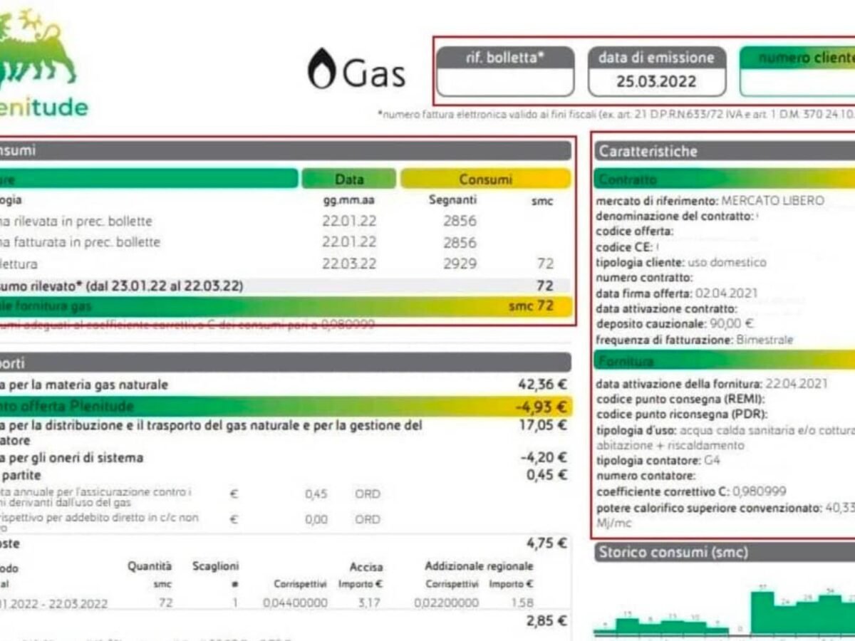Viewport: 855px width, 641px height.
Task: Click the Gas title text
Action: 374,73
